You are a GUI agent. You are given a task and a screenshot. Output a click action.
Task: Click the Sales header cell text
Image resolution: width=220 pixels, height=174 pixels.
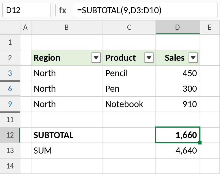[175, 58]
